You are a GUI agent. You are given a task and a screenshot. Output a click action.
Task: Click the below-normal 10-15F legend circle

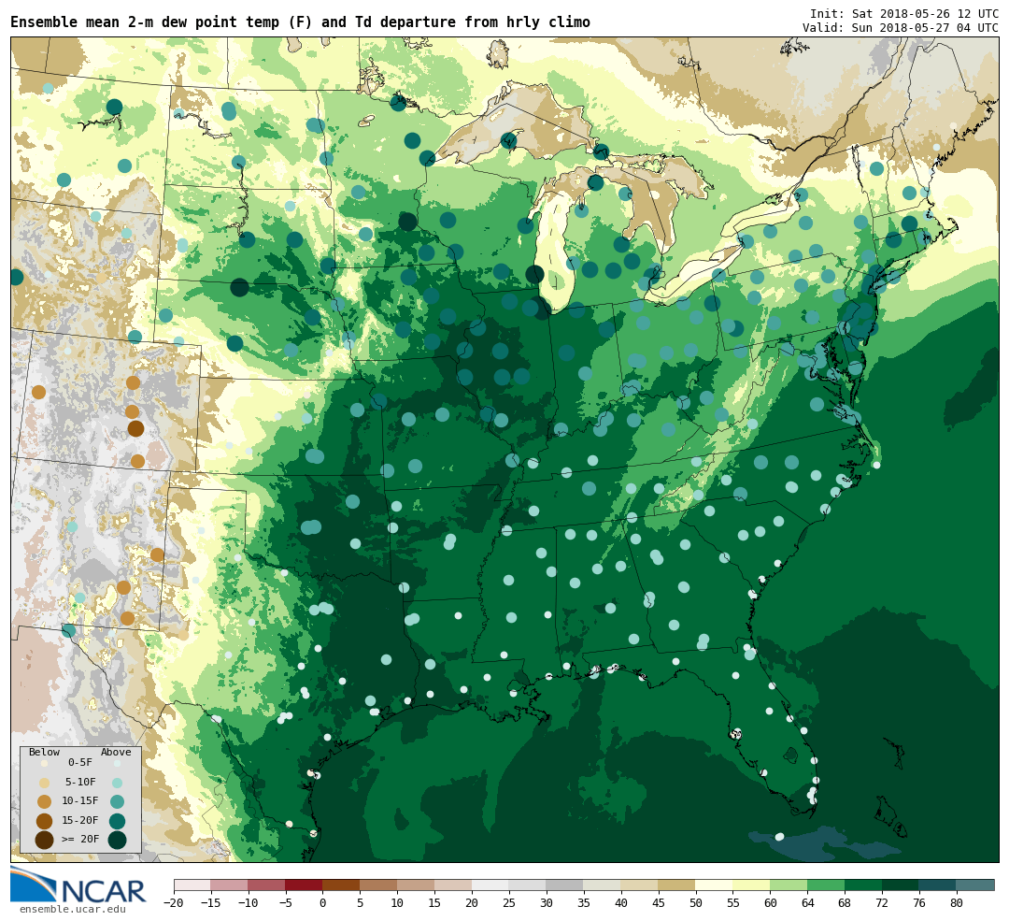[45, 802]
